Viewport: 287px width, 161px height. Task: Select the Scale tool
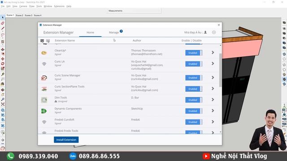(3, 68)
